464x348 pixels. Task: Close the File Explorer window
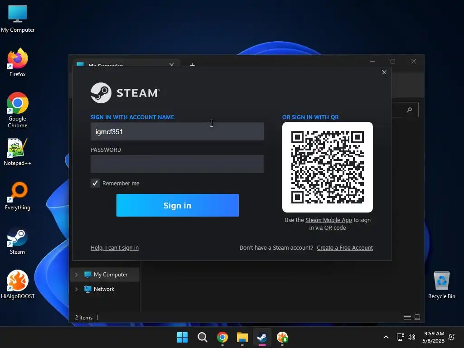pos(414,61)
